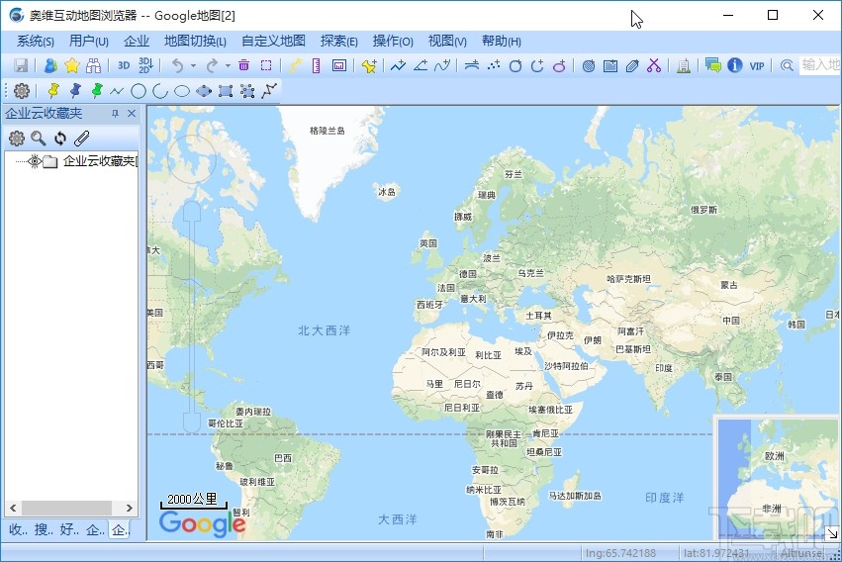Viewport: 842px width, 562px height.
Task: Select the yellow pushpin marker tool
Action: [x=53, y=91]
